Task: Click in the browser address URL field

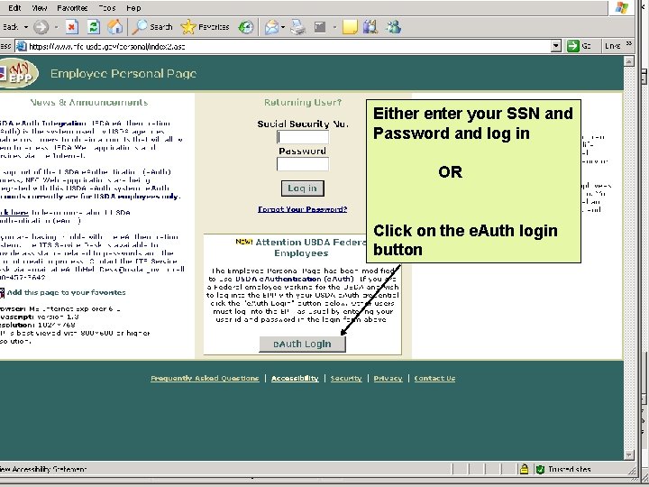Action: tap(289, 46)
